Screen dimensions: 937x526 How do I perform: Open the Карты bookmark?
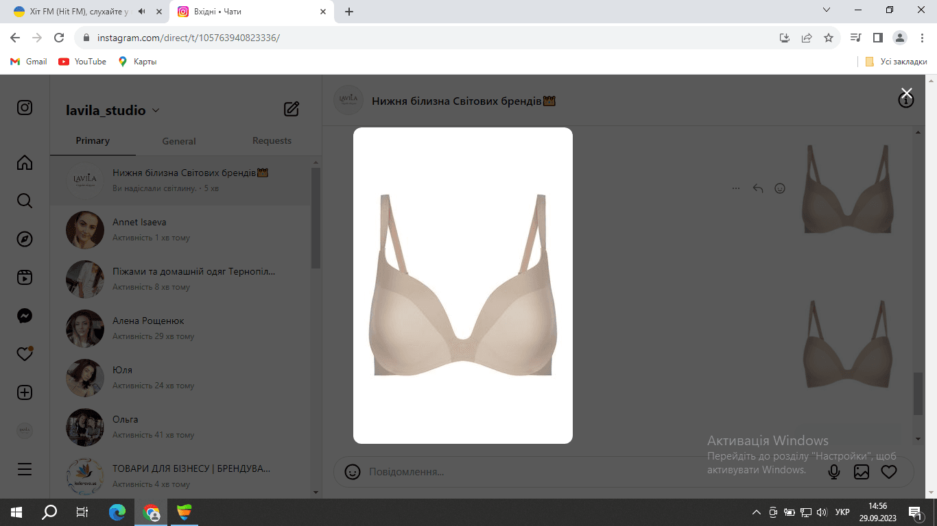pyautogui.click(x=137, y=62)
